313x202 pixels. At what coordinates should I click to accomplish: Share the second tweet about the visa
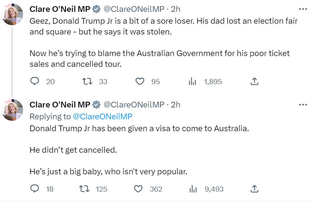click(x=254, y=189)
